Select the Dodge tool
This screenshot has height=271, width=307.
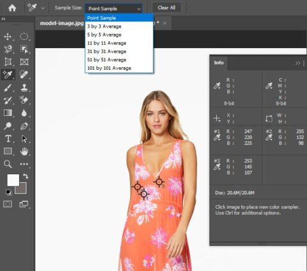pyautogui.click(x=8, y=126)
